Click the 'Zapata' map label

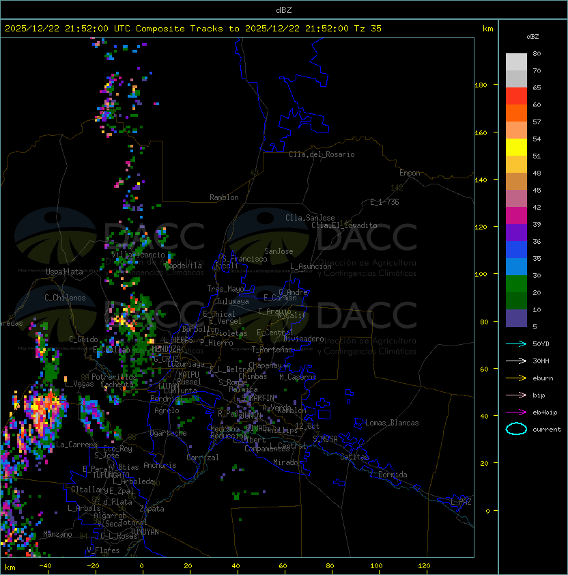152,509
